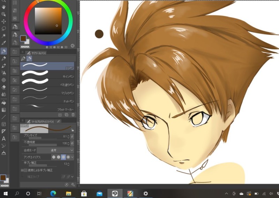Collapse the 速度による手ブレ補正 expander
The height and width of the screenshot is (198, 279).
pyautogui.click(x=22, y=170)
